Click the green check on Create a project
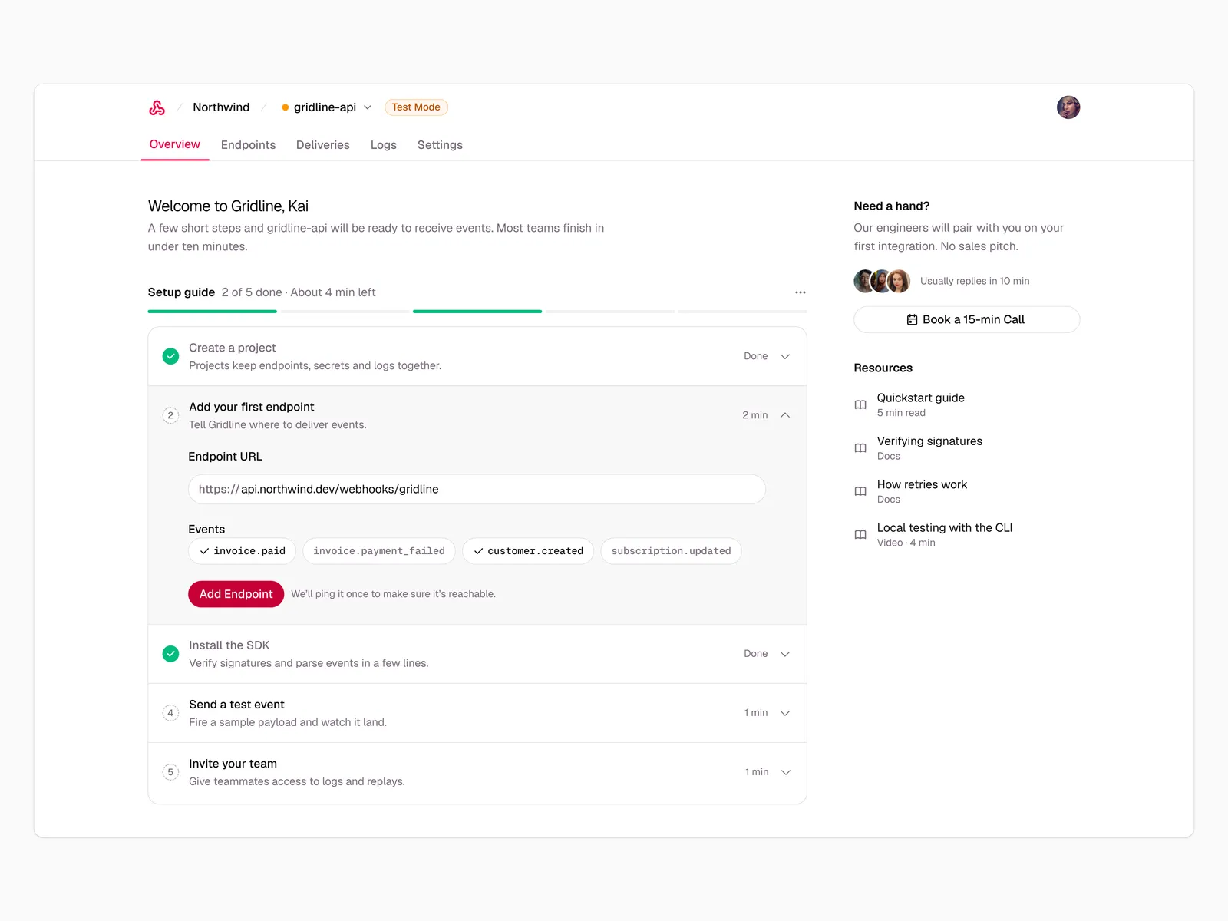The image size is (1228, 921). point(170,356)
